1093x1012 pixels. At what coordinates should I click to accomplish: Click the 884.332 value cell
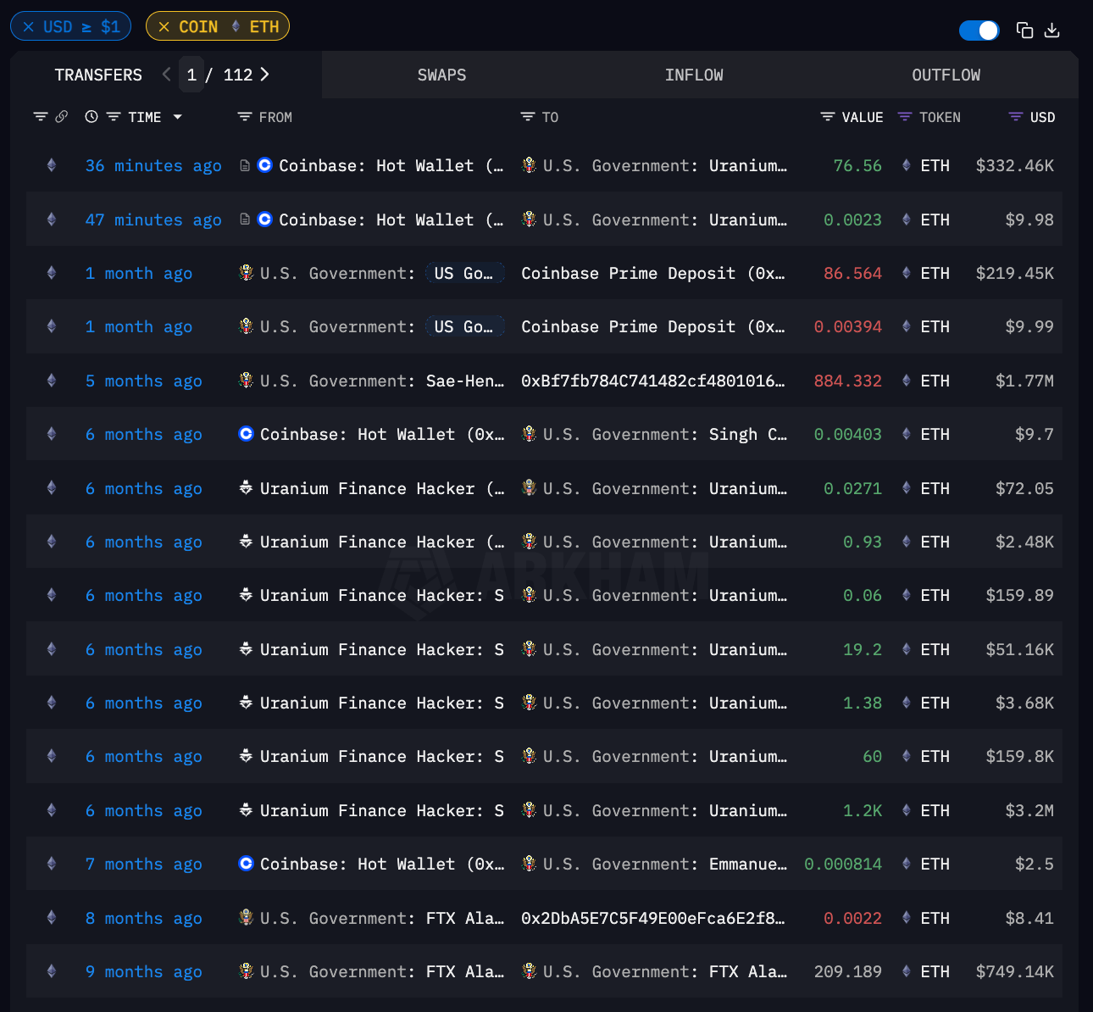[x=848, y=381]
